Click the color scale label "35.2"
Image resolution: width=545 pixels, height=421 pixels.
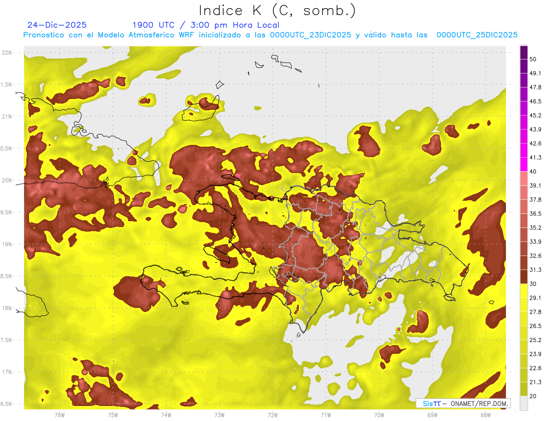pyautogui.click(x=535, y=228)
